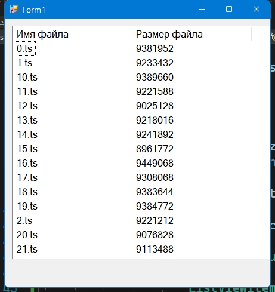Click the Form1 application icon in title bar

pyautogui.click(x=14, y=9)
